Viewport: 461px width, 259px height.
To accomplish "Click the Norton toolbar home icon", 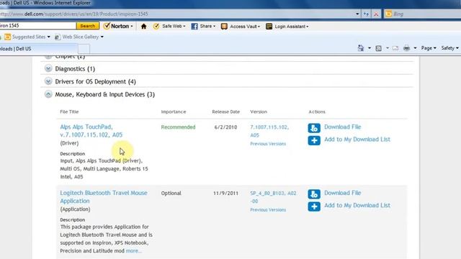I will [x=143, y=27].
